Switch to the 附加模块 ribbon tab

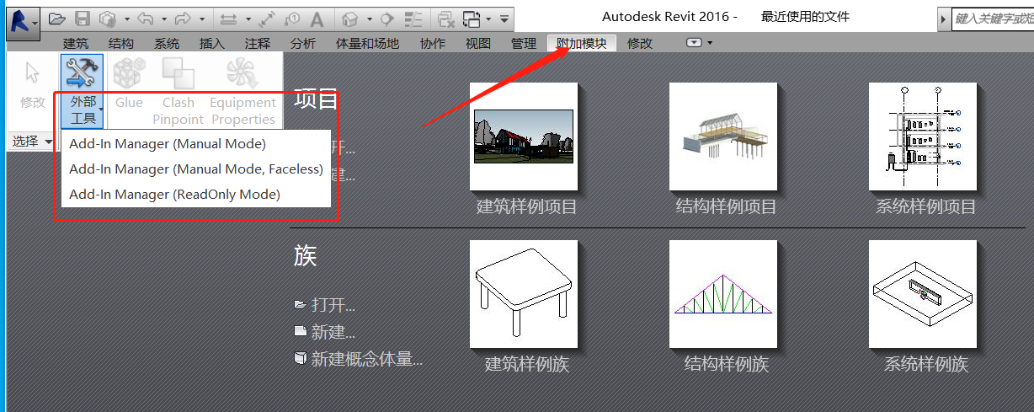(x=582, y=43)
